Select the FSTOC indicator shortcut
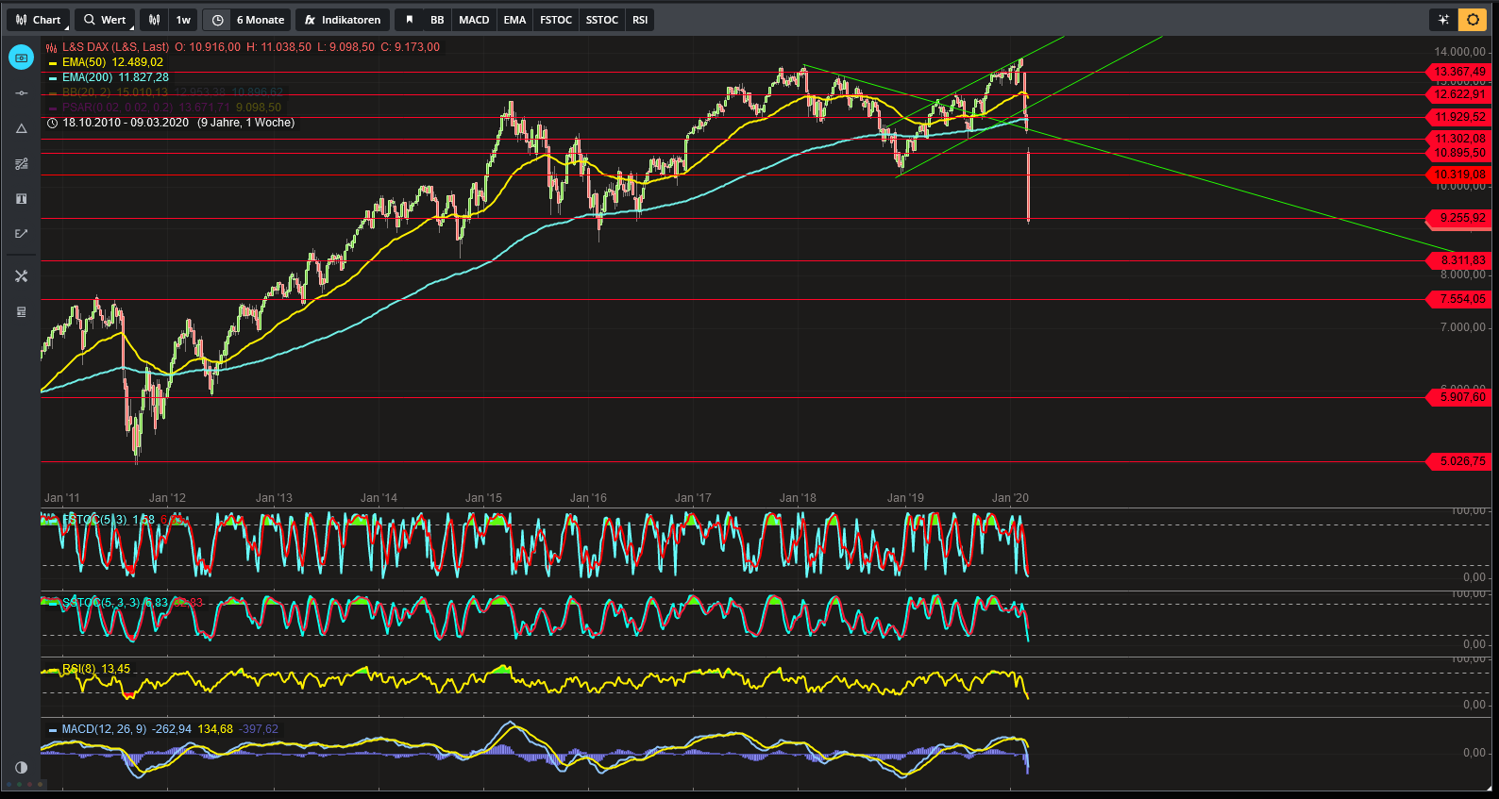 pyautogui.click(x=555, y=20)
